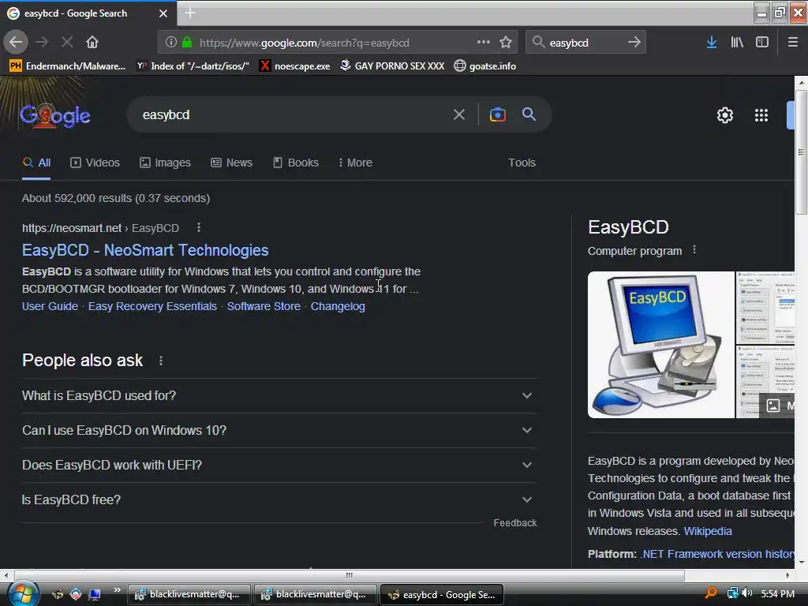Click the network tray icon
Image resolution: width=808 pixels, height=606 pixels.
(732, 593)
